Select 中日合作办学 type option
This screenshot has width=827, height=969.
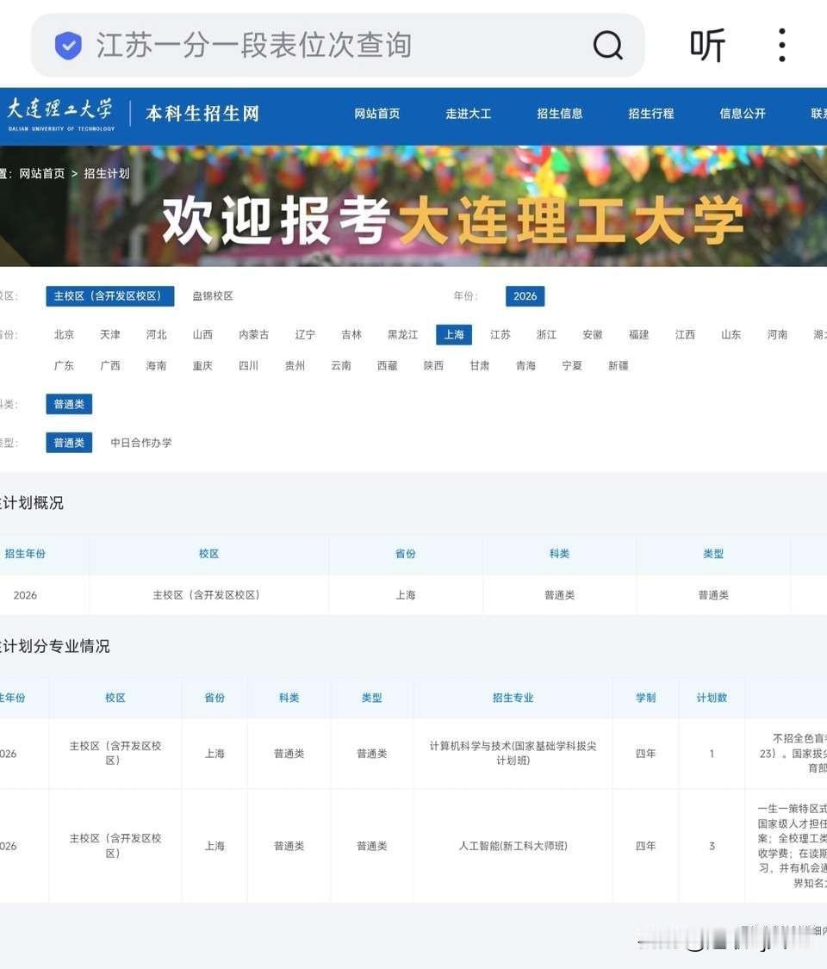point(141,443)
